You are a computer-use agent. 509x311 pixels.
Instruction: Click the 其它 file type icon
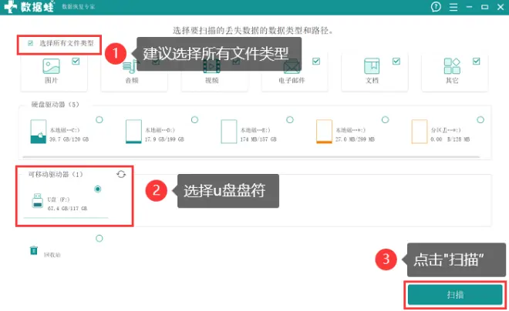(451, 67)
